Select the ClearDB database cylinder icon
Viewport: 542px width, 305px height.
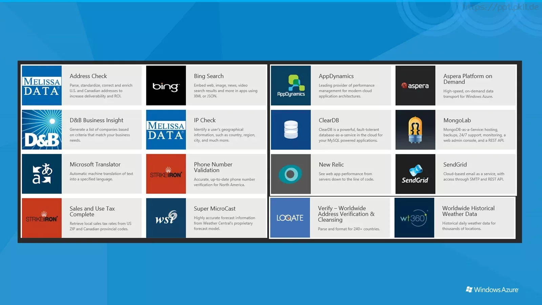click(291, 129)
